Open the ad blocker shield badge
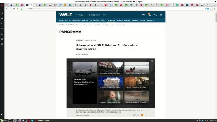217x122 pixels. pyautogui.click(x=207, y=9)
